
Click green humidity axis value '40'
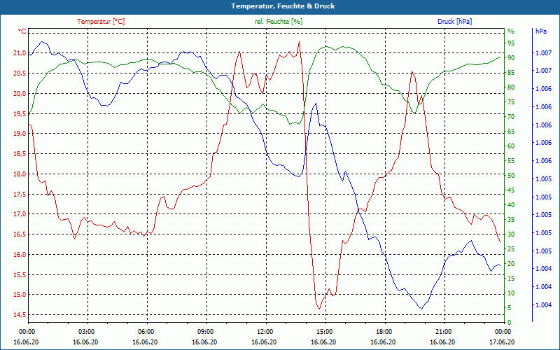511,205
